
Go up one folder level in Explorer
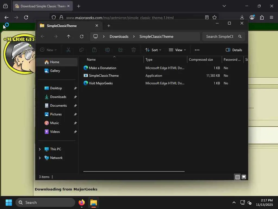69,36
